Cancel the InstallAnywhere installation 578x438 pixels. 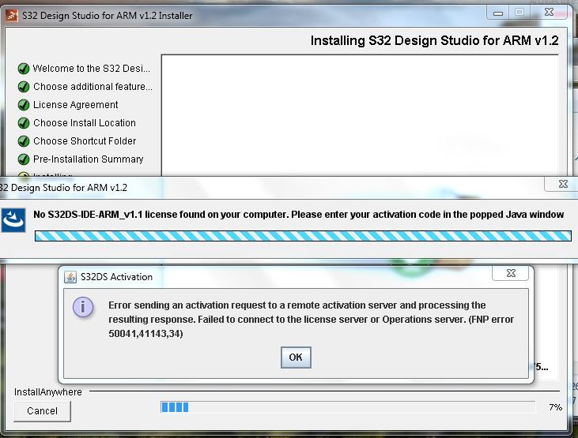point(42,410)
